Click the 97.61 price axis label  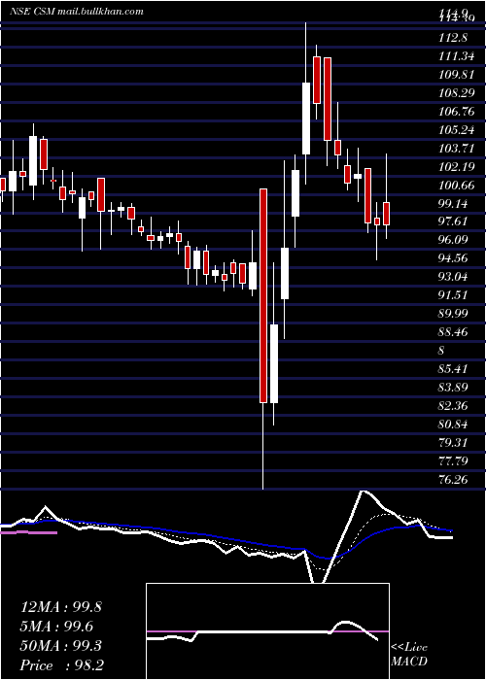pos(453,221)
